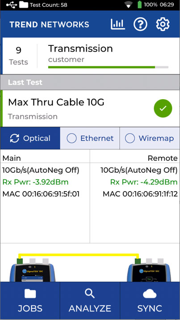Tap the green pass checkmark icon

pos(163,108)
